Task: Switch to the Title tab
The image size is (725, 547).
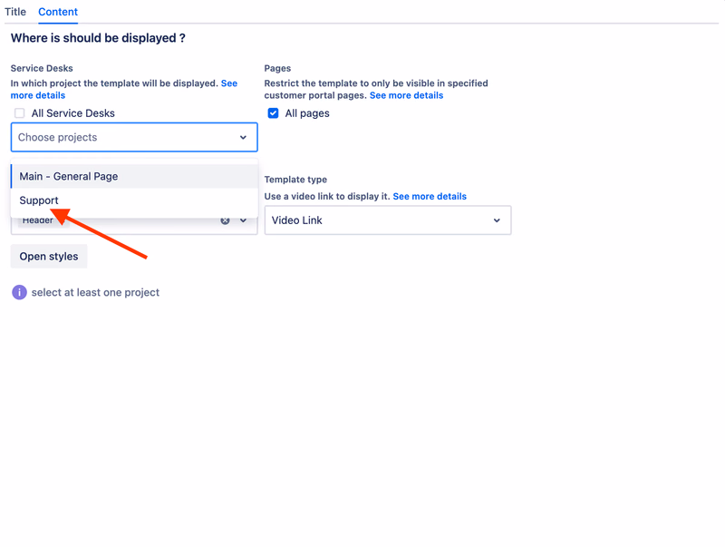Action: coord(15,12)
